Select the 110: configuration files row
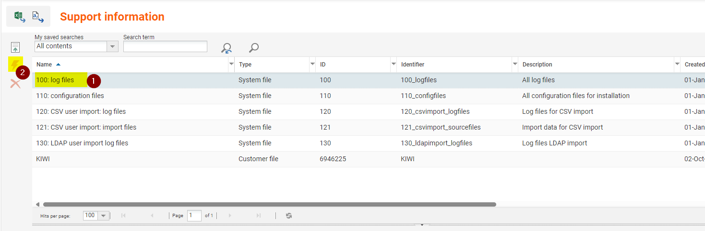Viewport: 705px width, 231px height. point(70,96)
